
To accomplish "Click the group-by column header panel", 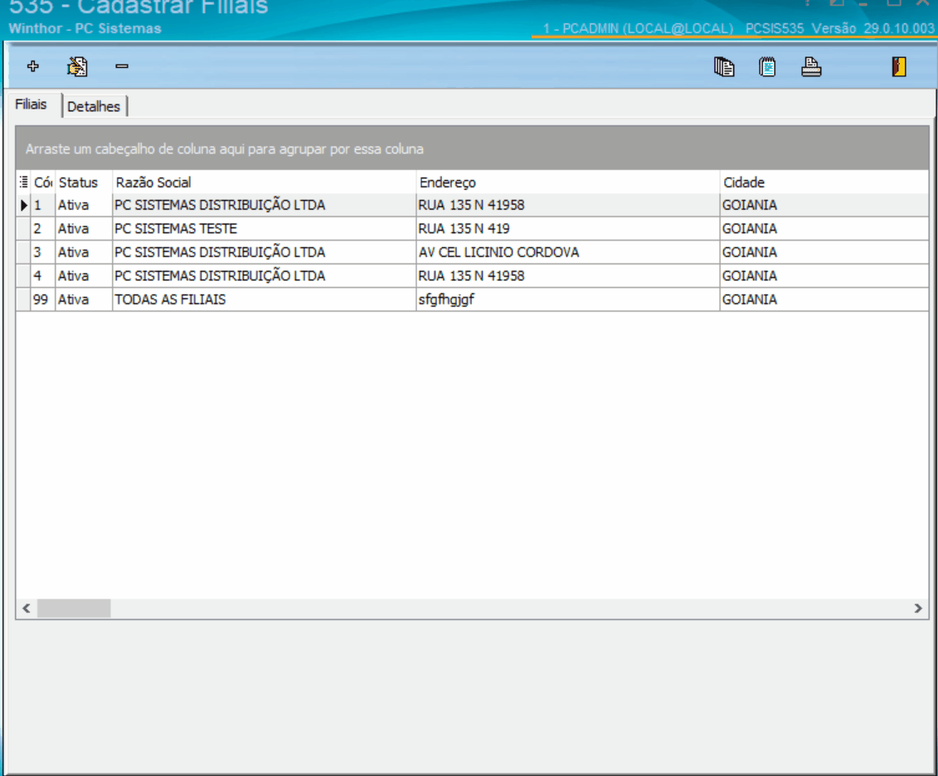I will [473, 148].
